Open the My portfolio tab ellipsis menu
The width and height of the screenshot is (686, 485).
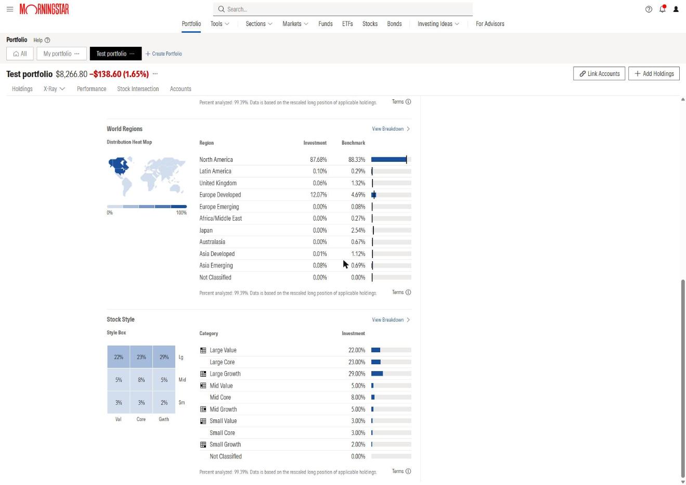pyautogui.click(x=77, y=54)
